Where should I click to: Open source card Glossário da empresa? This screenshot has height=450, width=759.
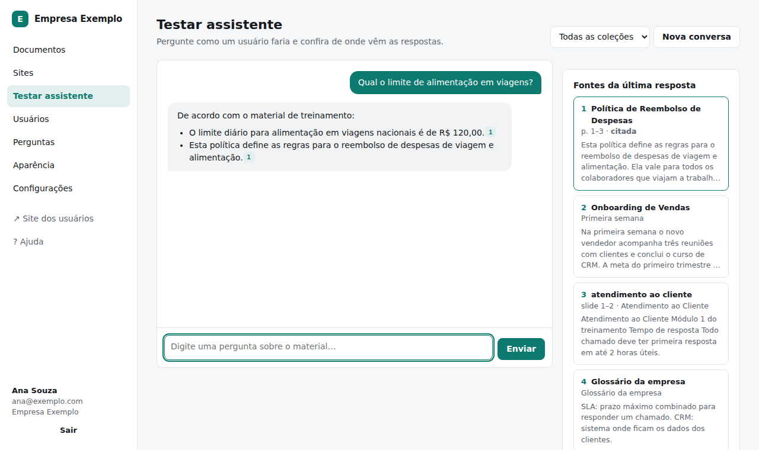[651, 410]
